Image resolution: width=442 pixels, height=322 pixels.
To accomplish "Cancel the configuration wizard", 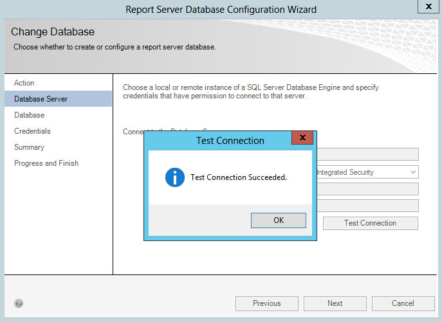I will (403, 303).
